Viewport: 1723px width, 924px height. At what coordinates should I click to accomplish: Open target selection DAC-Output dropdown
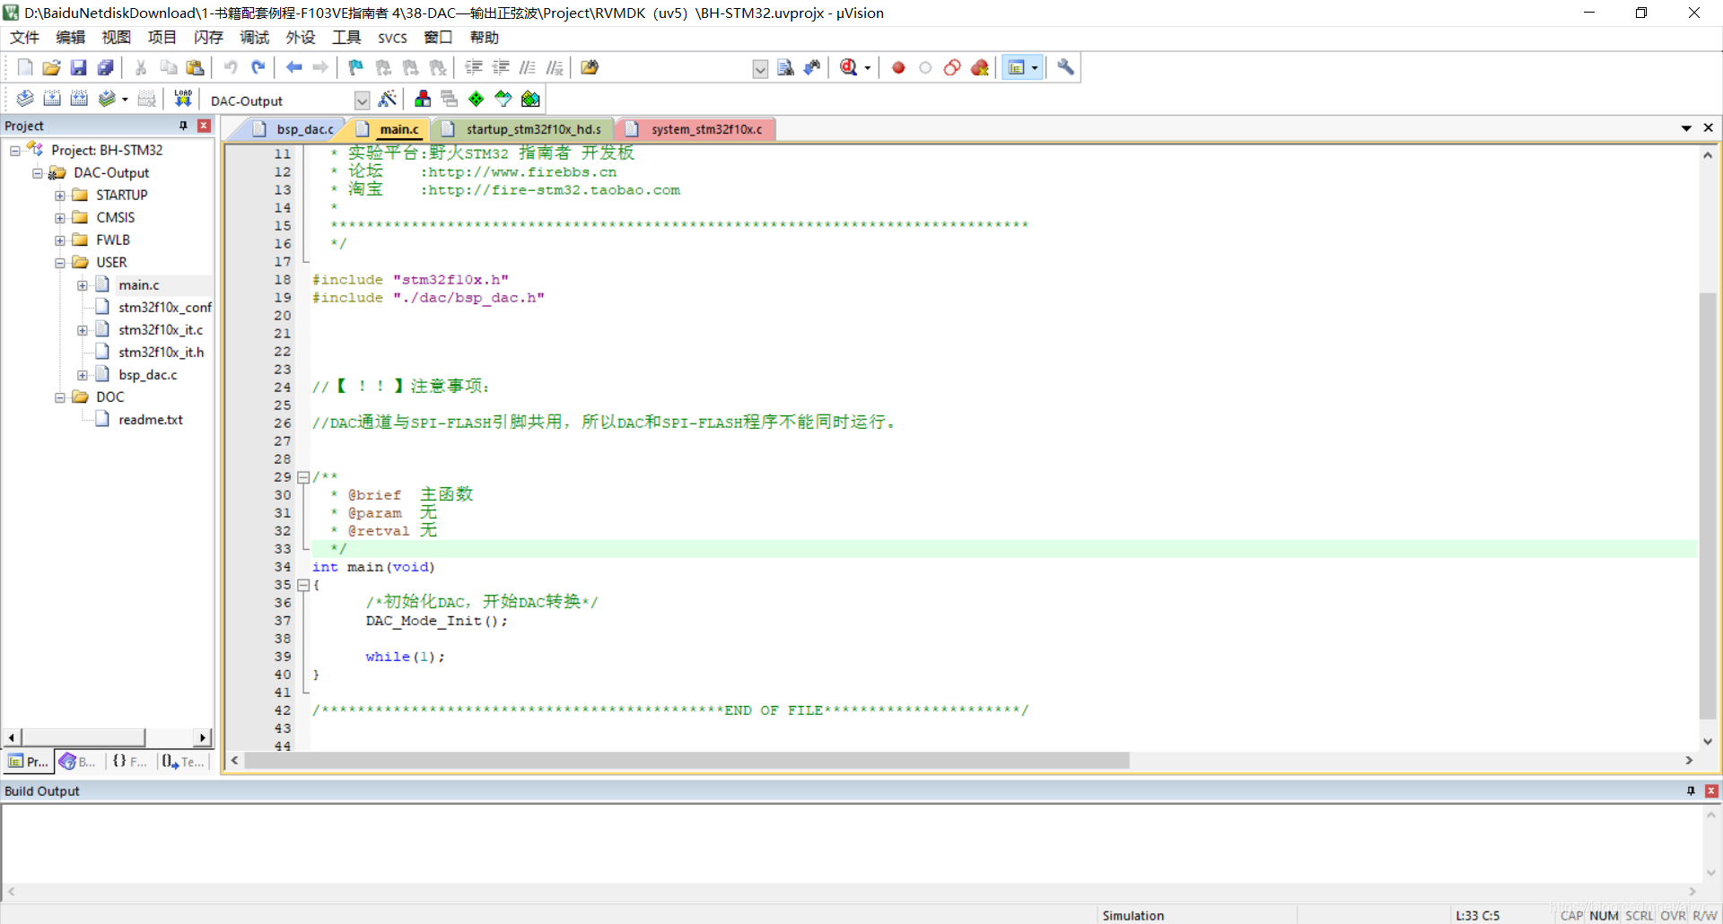point(362,100)
